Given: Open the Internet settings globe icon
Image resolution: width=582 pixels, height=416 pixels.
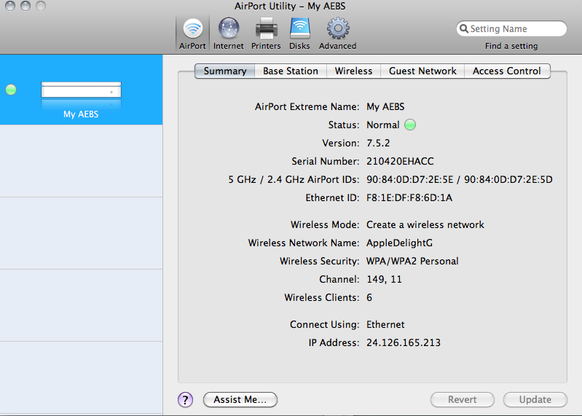Looking at the screenshot, I should tap(228, 28).
